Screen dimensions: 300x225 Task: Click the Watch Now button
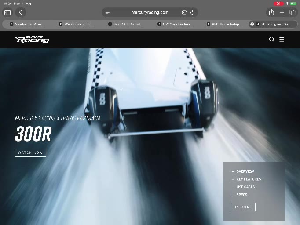(x=30, y=152)
